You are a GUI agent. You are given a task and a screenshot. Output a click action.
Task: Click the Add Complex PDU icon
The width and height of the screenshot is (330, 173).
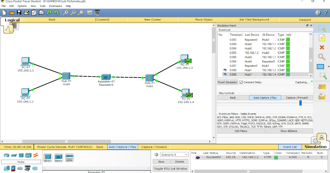tap(322, 96)
